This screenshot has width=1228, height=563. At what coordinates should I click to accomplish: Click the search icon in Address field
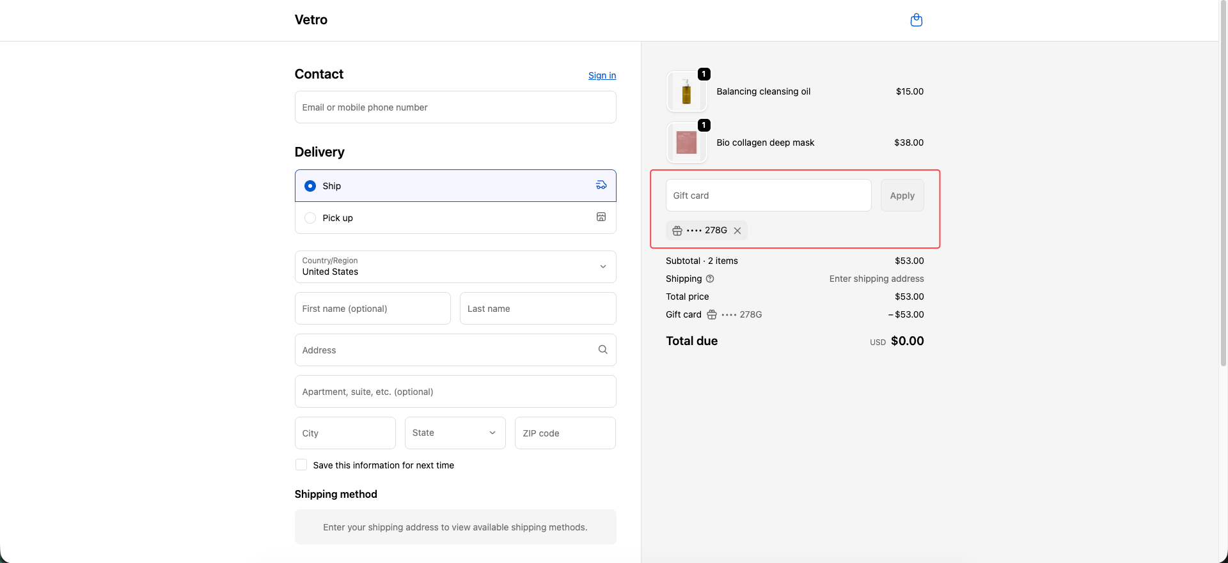point(602,350)
